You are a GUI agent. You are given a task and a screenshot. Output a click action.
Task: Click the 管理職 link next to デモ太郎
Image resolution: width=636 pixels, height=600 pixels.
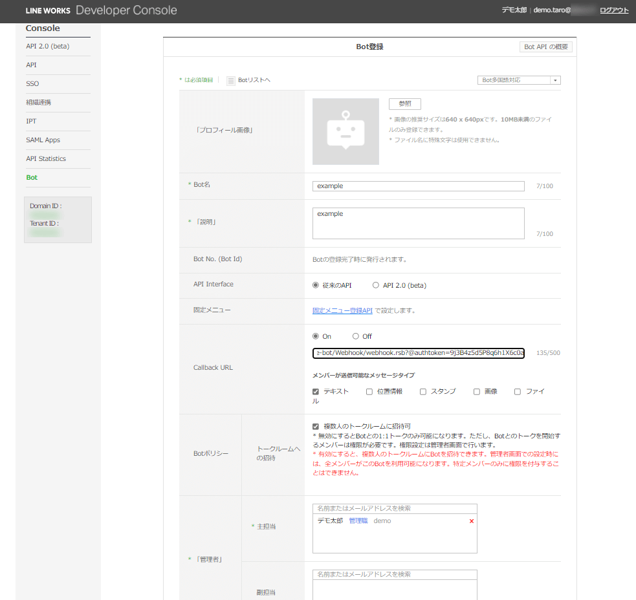[358, 520]
